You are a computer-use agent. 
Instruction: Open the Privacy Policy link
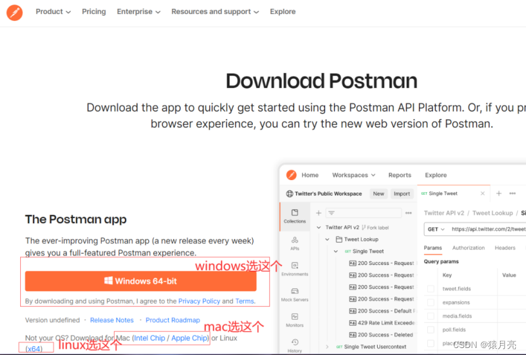click(199, 301)
